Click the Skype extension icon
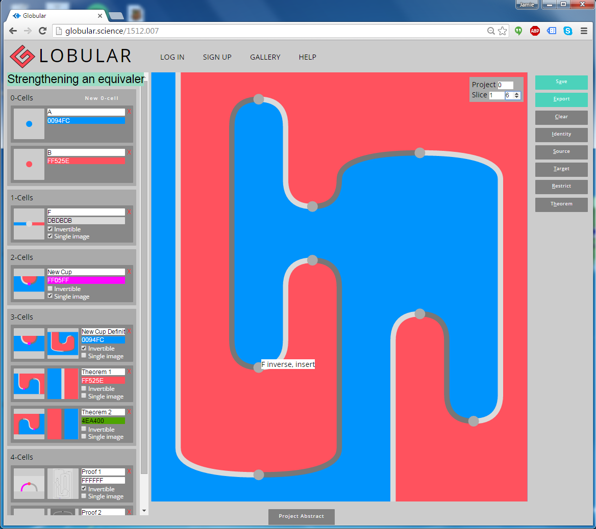This screenshot has height=529, width=596. click(567, 31)
